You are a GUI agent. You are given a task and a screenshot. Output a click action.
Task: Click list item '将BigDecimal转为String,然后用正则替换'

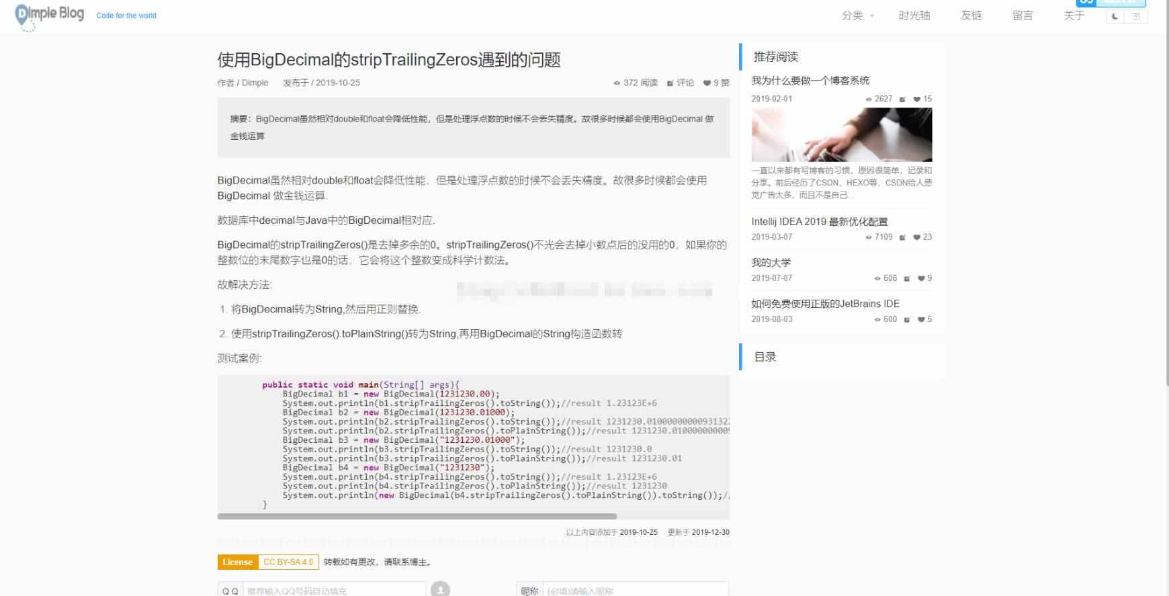click(325, 309)
